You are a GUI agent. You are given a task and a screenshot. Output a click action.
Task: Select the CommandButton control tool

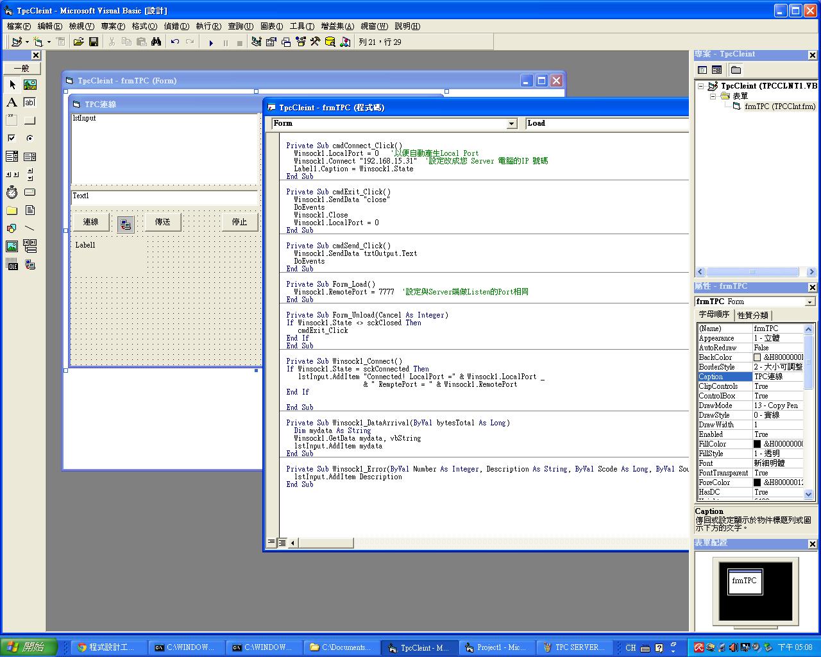click(30, 121)
